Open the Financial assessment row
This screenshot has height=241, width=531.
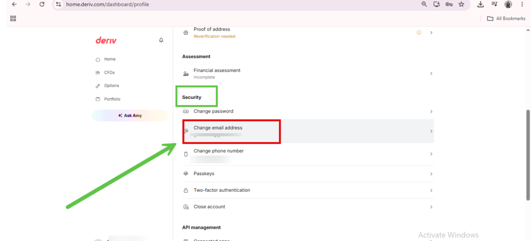pyautogui.click(x=308, y=74)
